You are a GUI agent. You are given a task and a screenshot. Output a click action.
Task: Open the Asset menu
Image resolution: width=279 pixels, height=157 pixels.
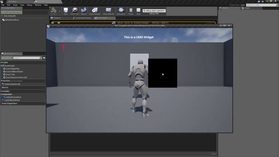[x=15, y=5]
